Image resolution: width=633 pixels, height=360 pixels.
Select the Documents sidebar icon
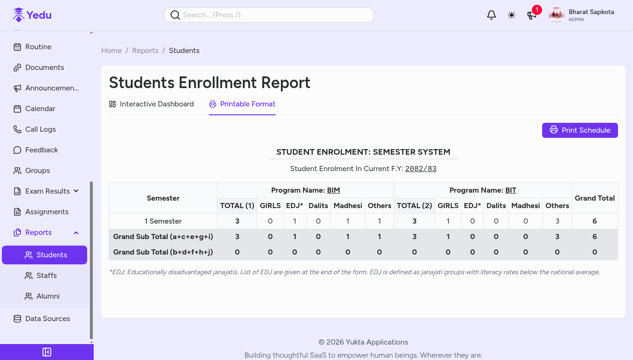click(45, 67)
